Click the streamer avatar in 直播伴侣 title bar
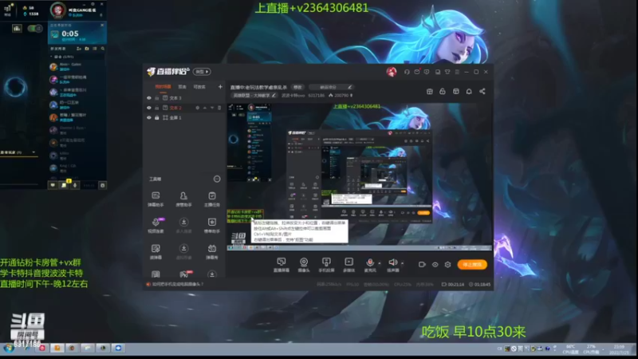The image size is (638, 359). point(392,72)
